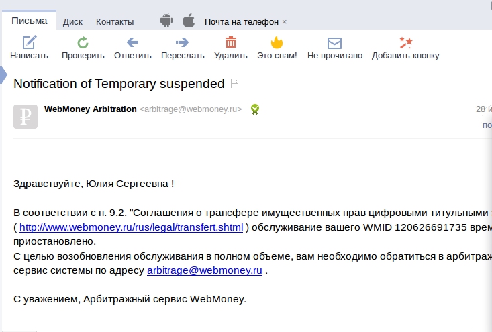Toggle the flag next to the subject

[234, 83]
